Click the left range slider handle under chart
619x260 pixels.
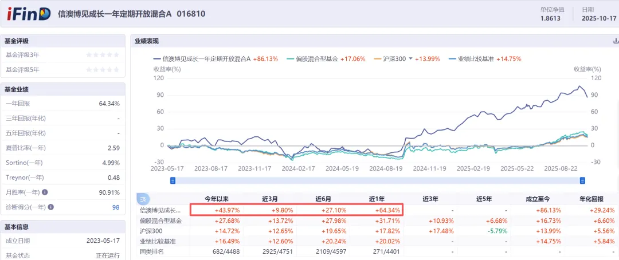pyautogui.click(x=173, y=180)
